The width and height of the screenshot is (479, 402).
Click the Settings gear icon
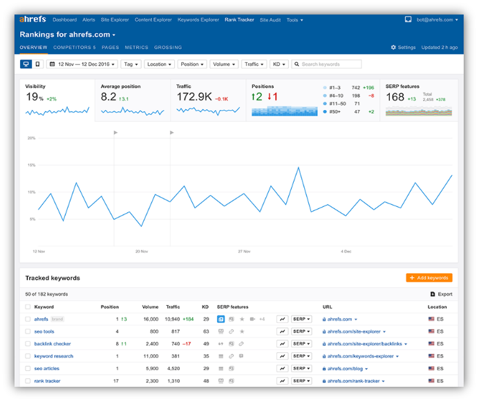click(x=393, y=47)
